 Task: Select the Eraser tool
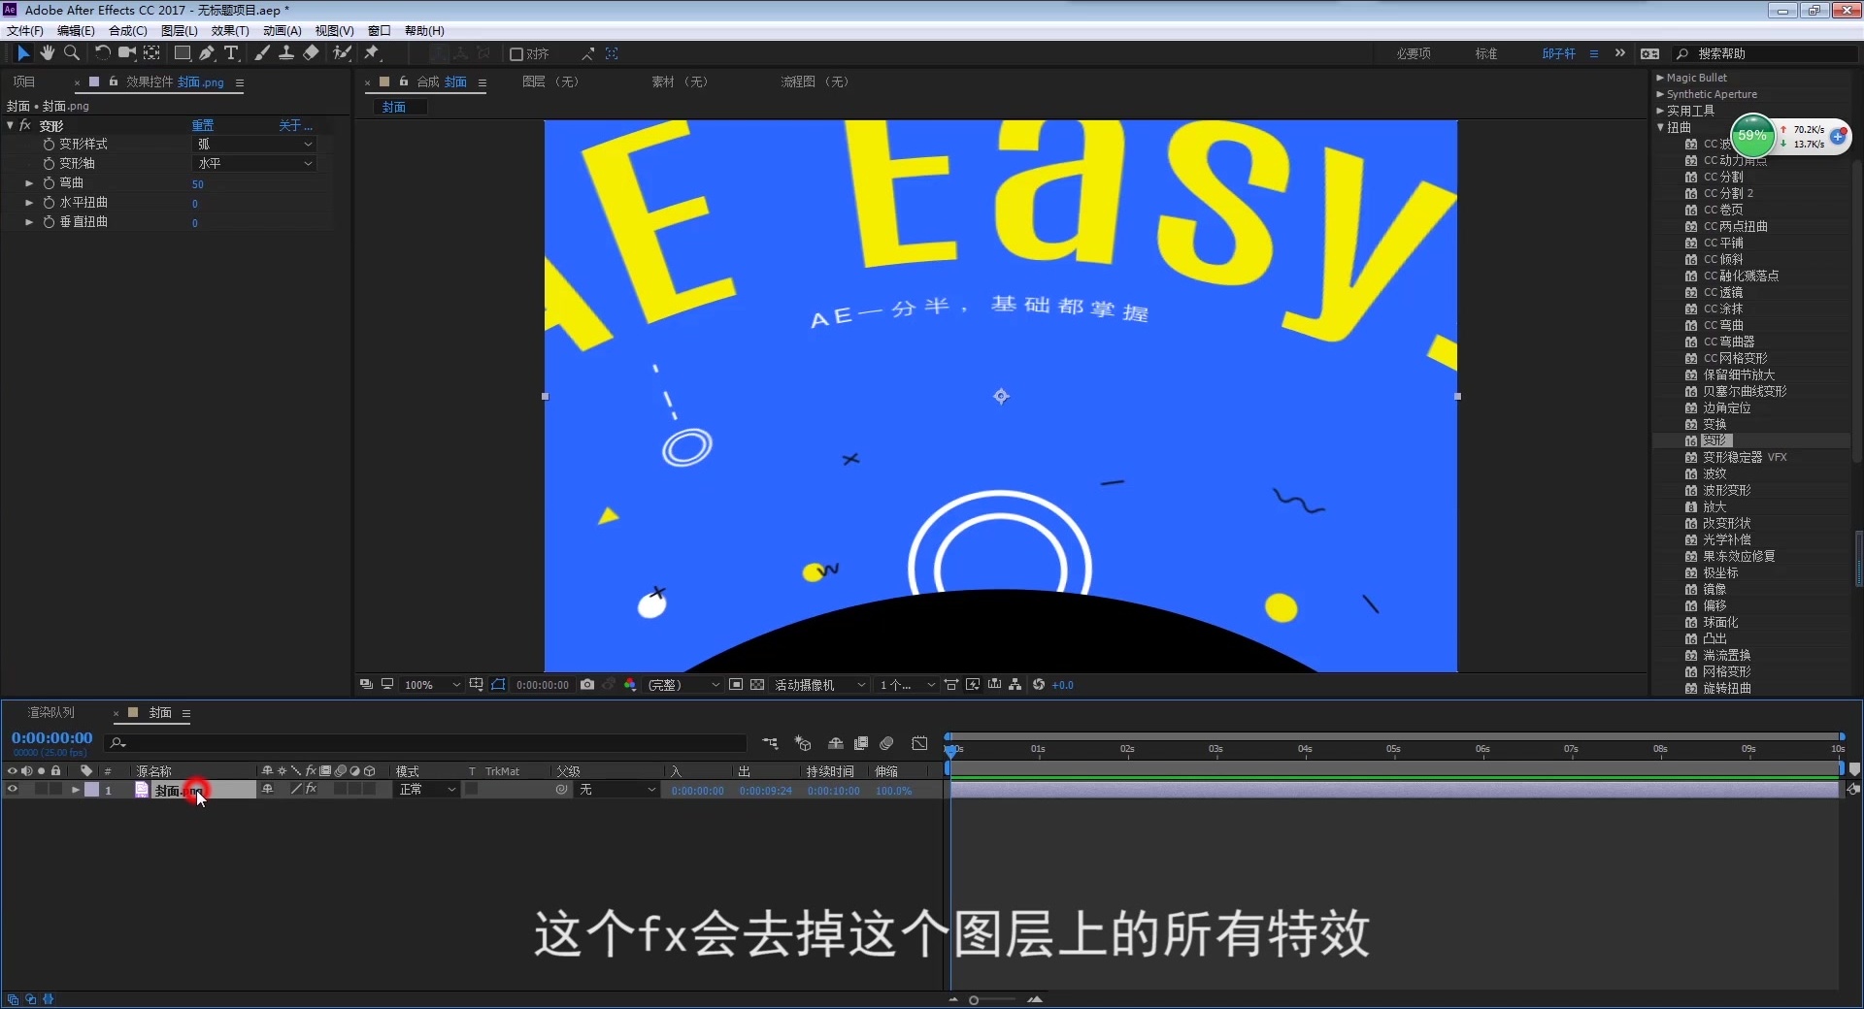point(311,53)
